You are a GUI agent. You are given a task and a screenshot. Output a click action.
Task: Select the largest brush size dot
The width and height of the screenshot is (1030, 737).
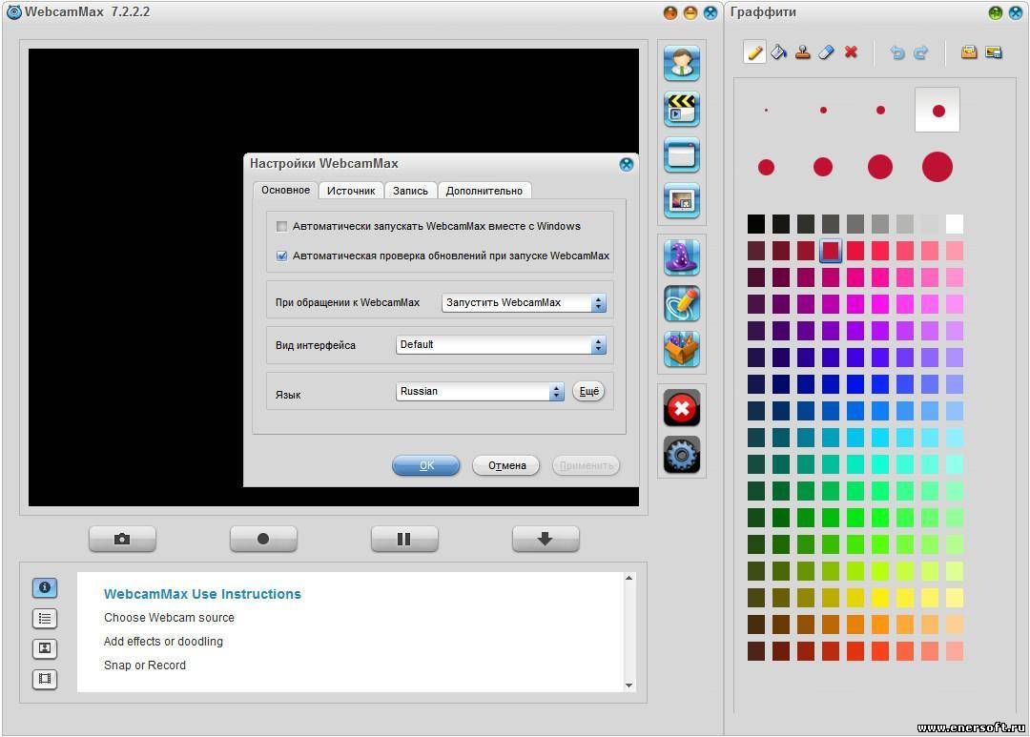937,167
